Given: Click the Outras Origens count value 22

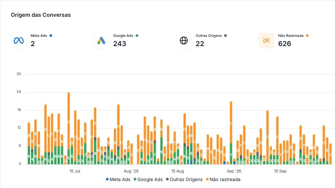Looking at the screenshot, I should (200, 44).
